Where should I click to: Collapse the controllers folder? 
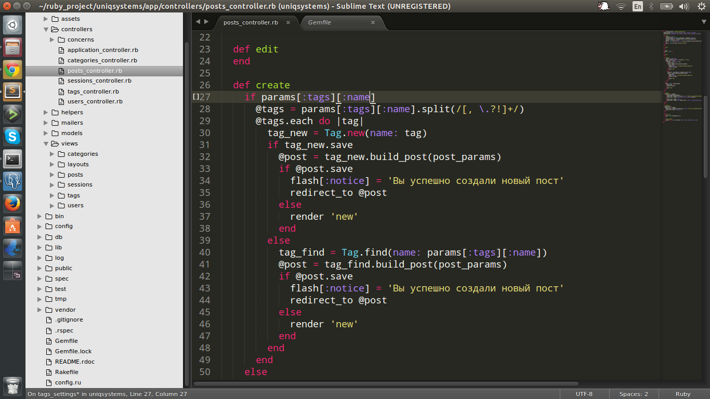tap(46, 29)
